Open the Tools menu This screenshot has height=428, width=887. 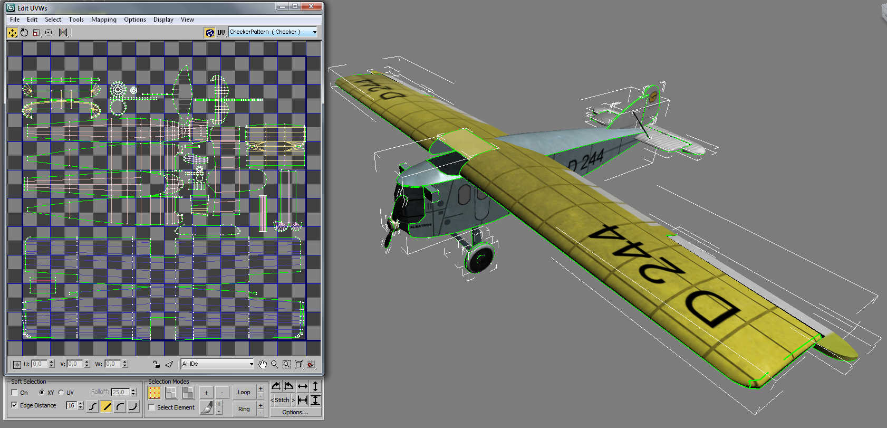point(76,20)
